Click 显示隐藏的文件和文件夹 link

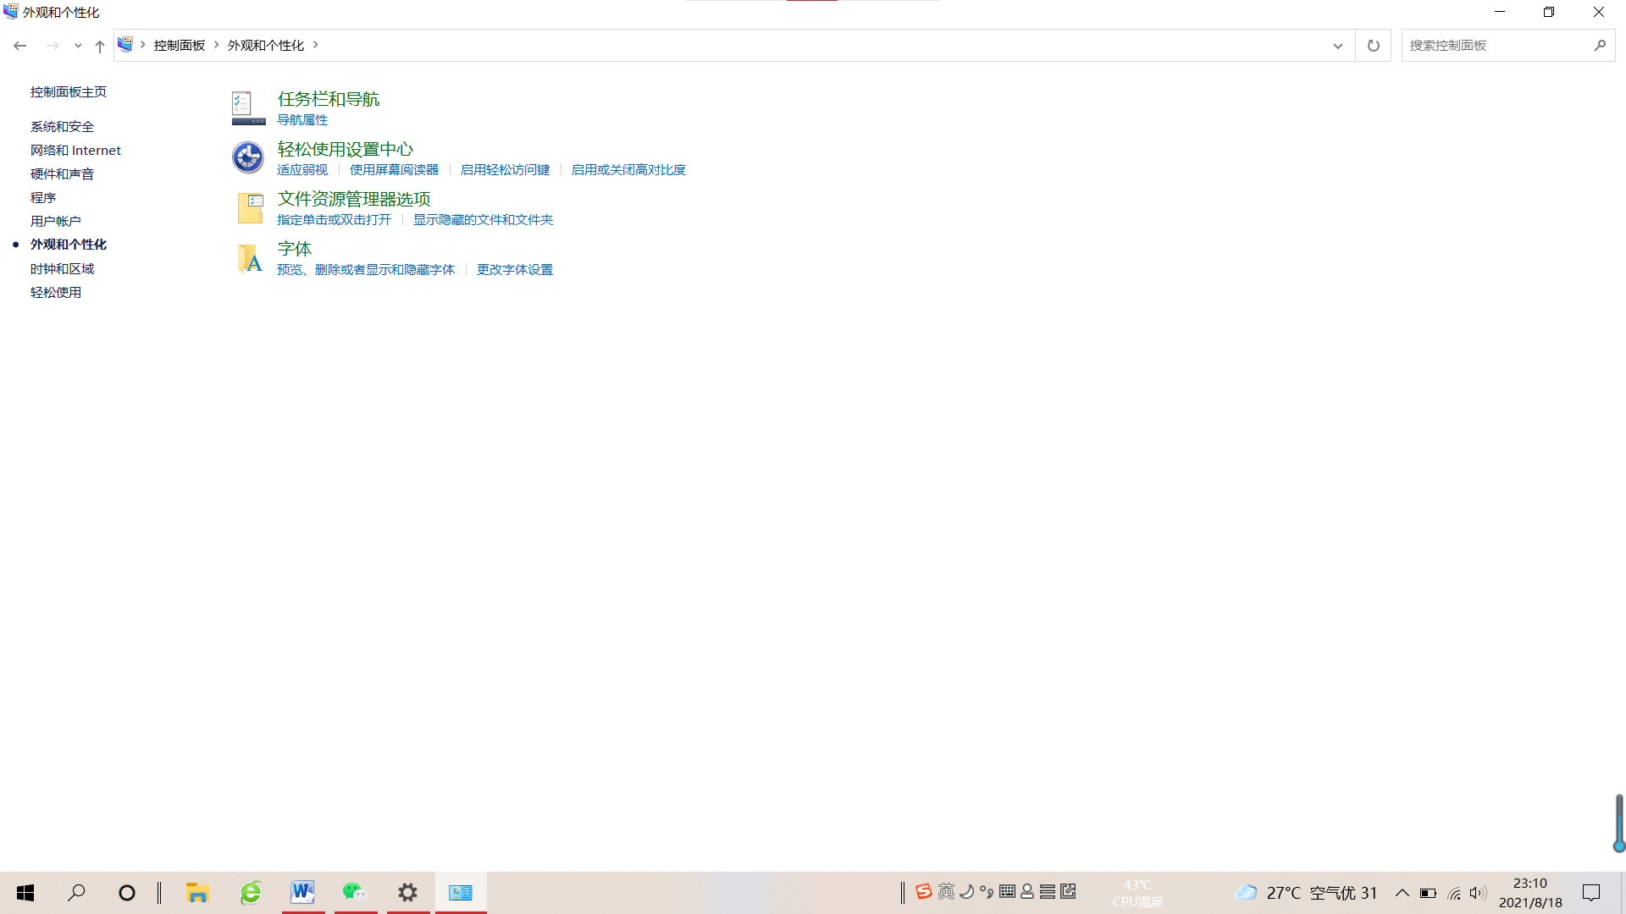pyautogui.click(x=483, y=219)
